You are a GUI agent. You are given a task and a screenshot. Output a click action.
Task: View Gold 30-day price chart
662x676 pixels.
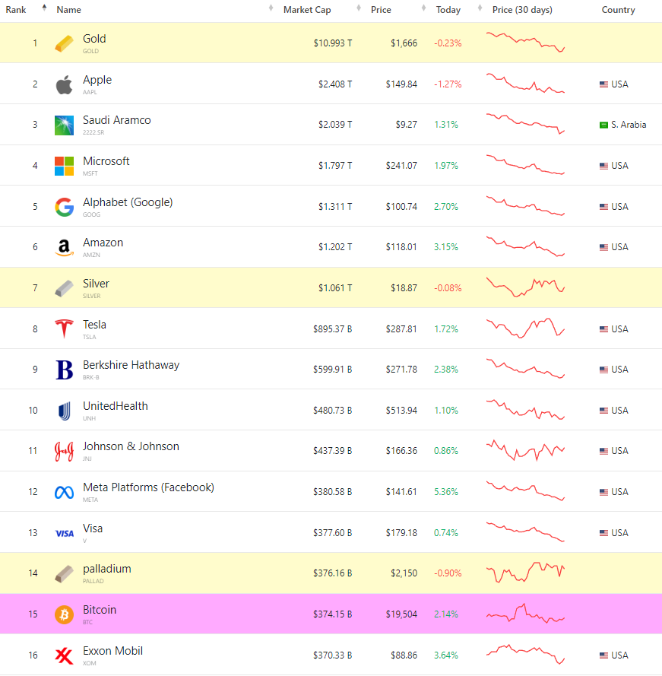point(525,43)
